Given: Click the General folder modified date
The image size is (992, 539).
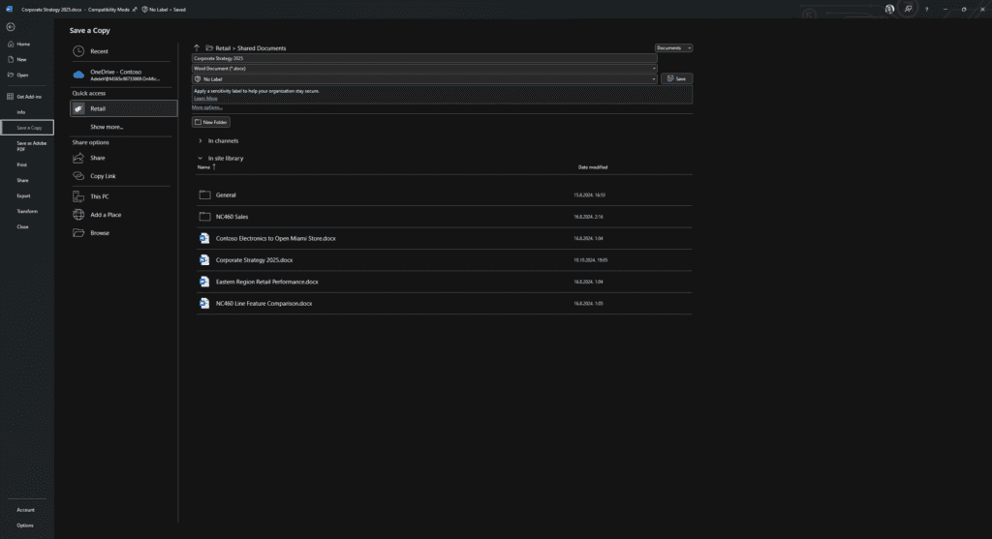Looking at the screenshot, I should [589, 195].
